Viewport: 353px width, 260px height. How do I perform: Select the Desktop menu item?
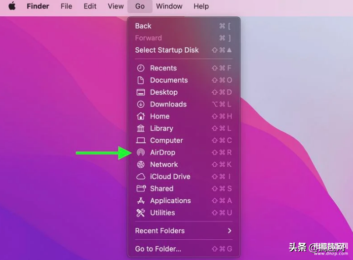163,92
